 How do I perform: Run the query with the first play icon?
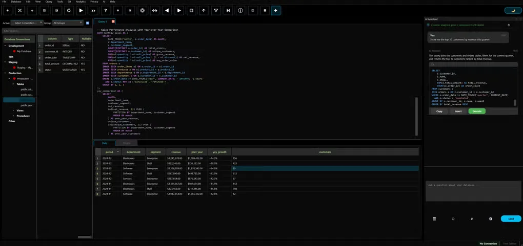pyautogui.click(x=81, y=11)
